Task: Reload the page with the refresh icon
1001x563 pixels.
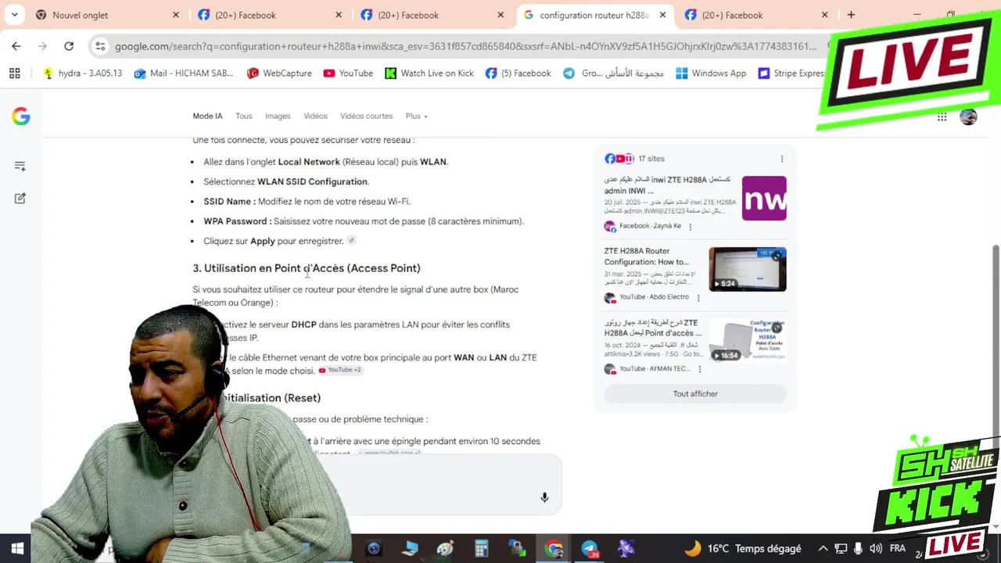Action: [69, 46]
